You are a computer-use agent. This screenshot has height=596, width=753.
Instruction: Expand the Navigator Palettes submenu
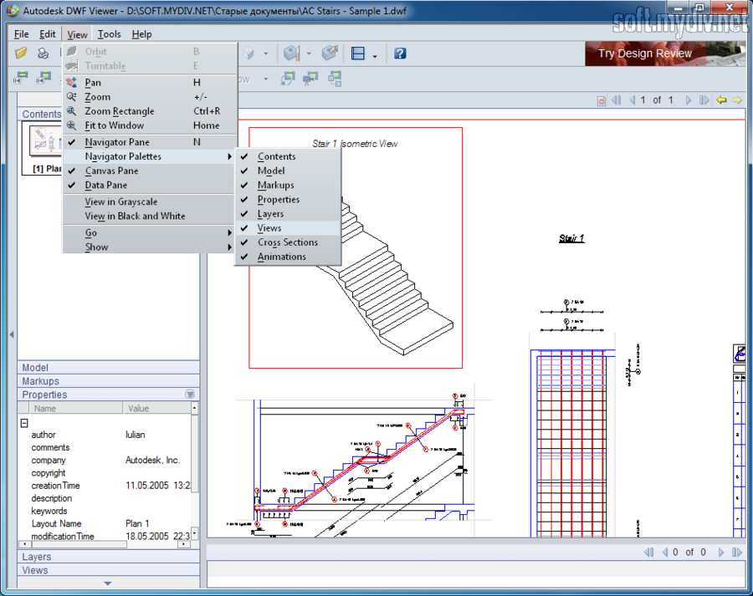149,156
